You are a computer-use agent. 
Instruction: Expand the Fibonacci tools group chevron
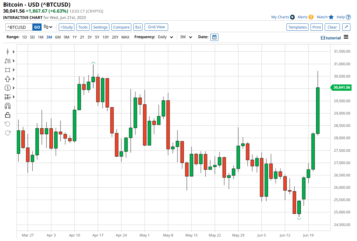pos(14,61)
